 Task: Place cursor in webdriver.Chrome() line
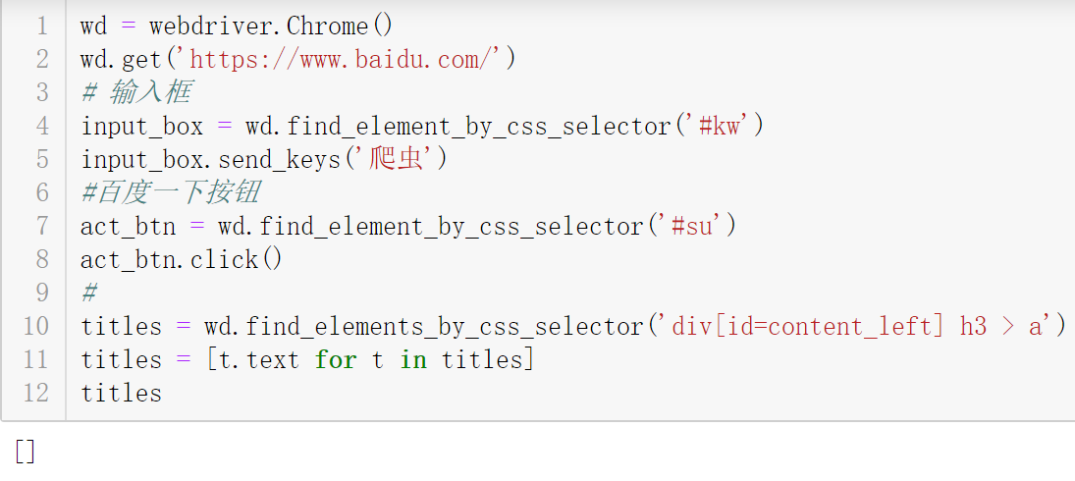[236, 27]
